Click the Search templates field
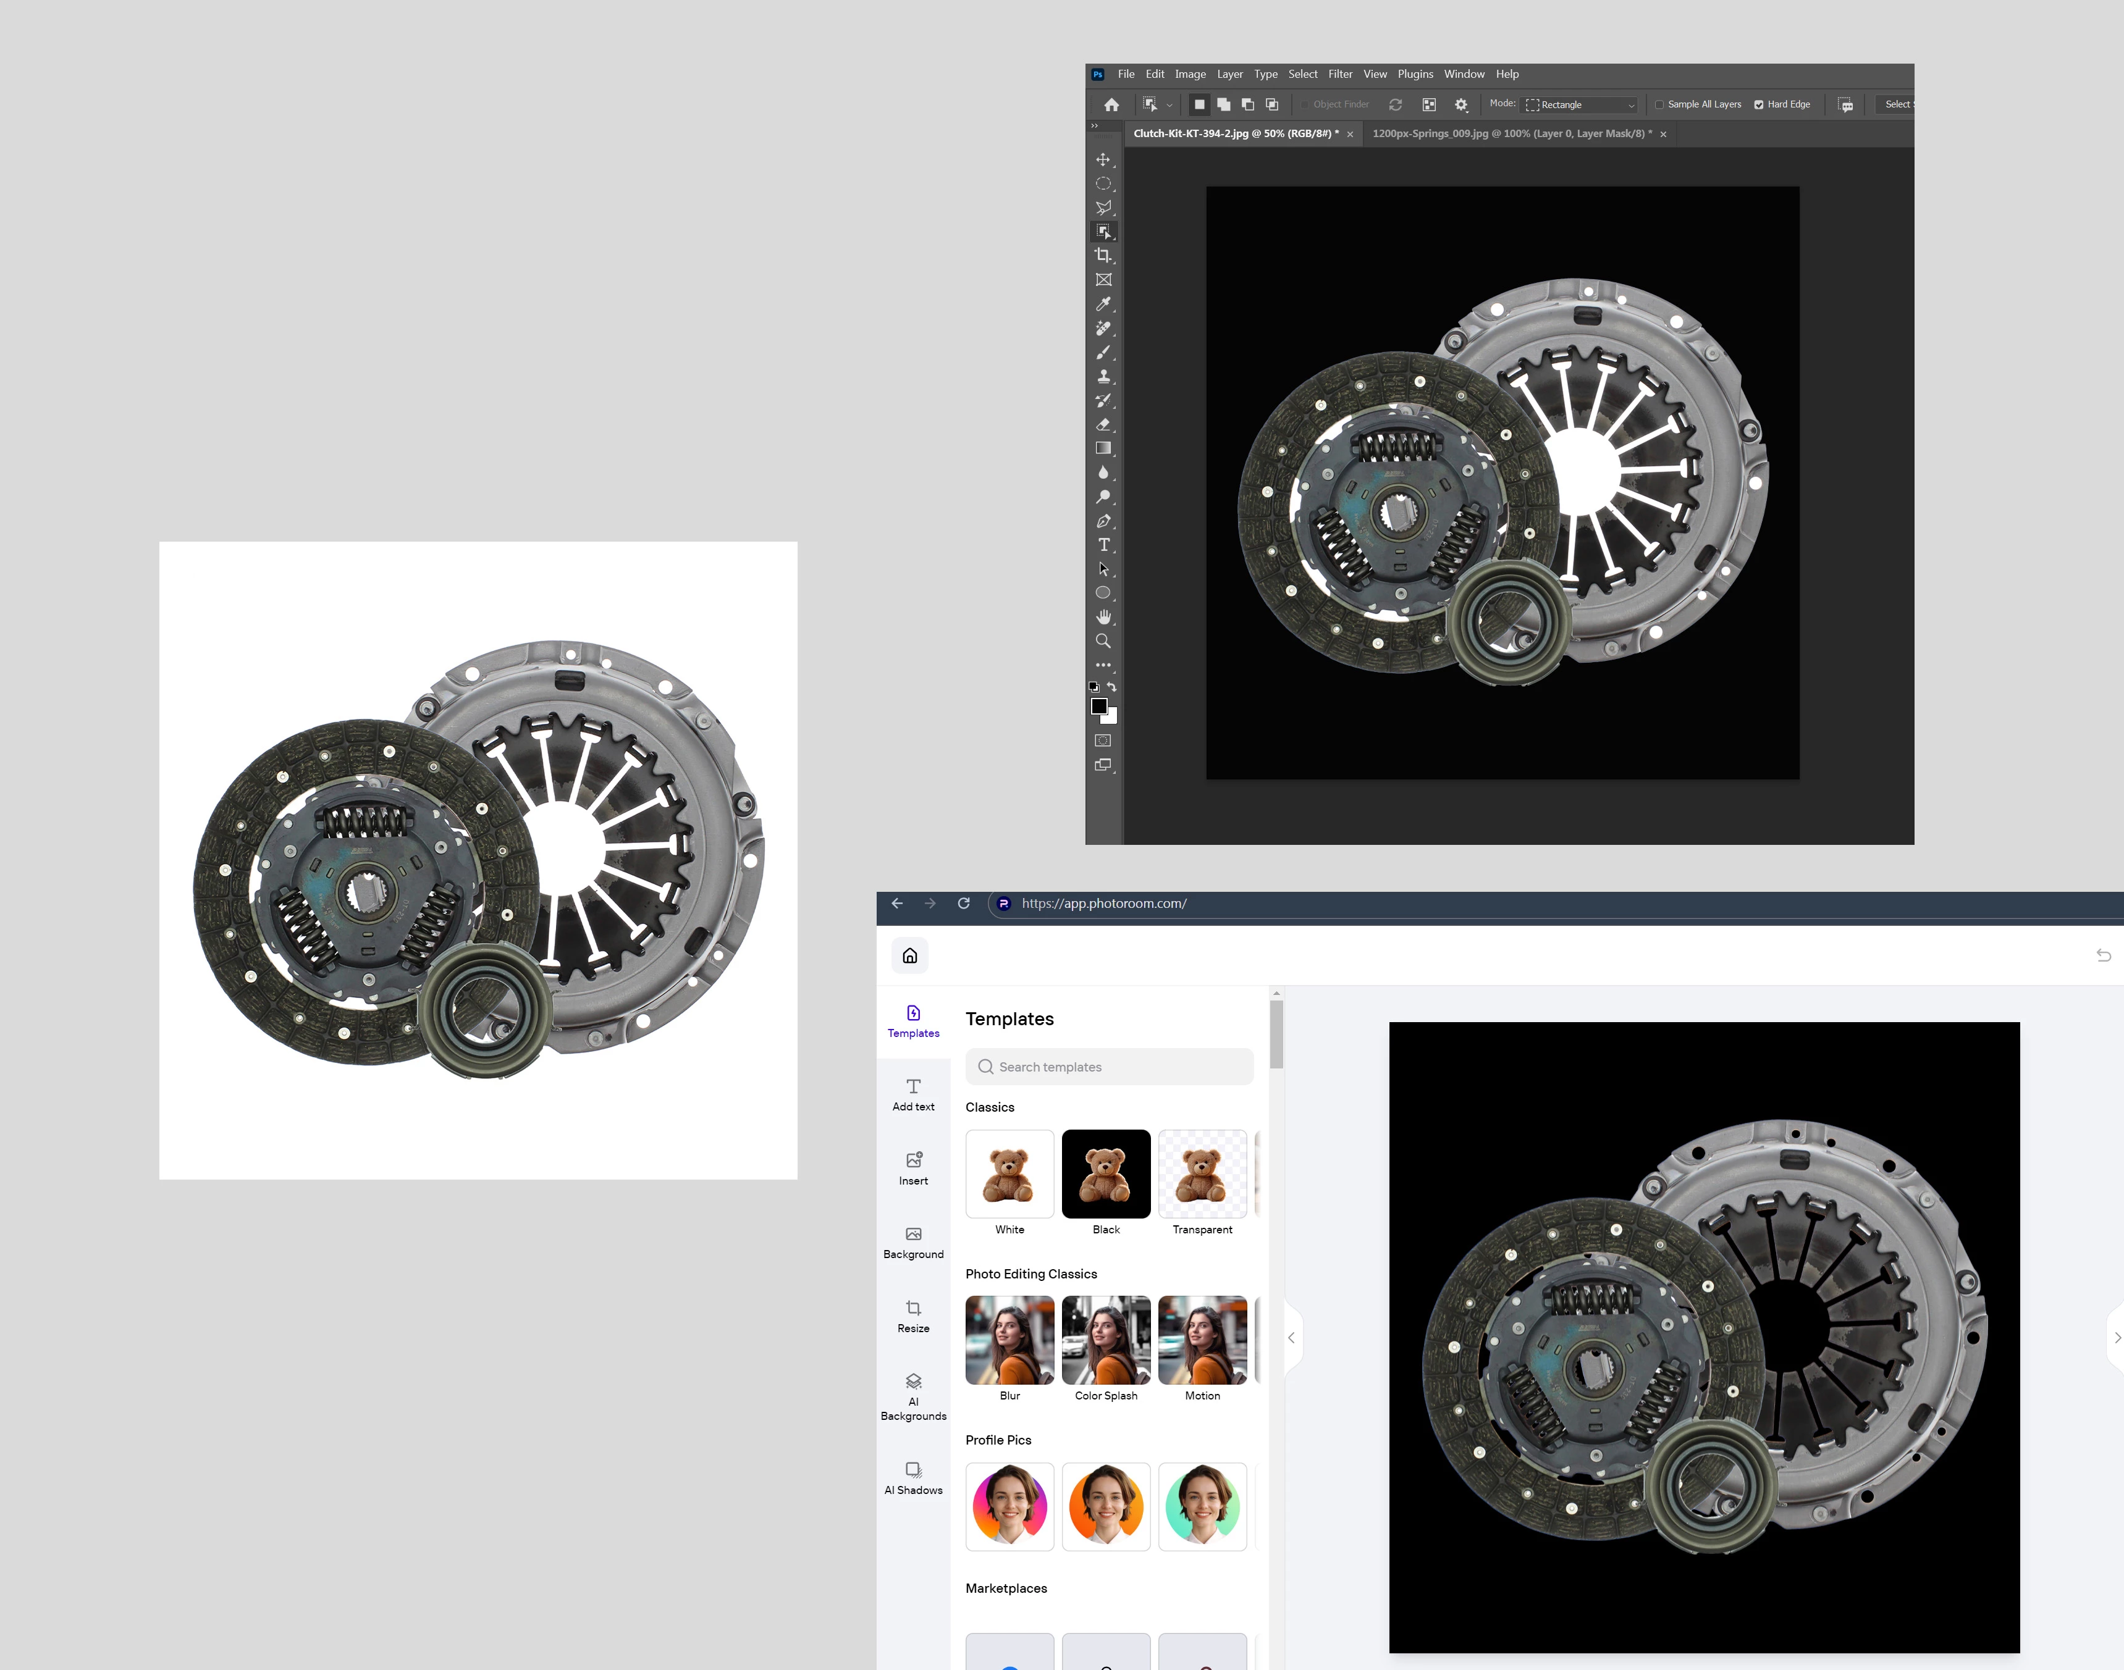The height and width of the screenshot is (1670, 2124). pyautogui.click(x=1109, y=1067)
